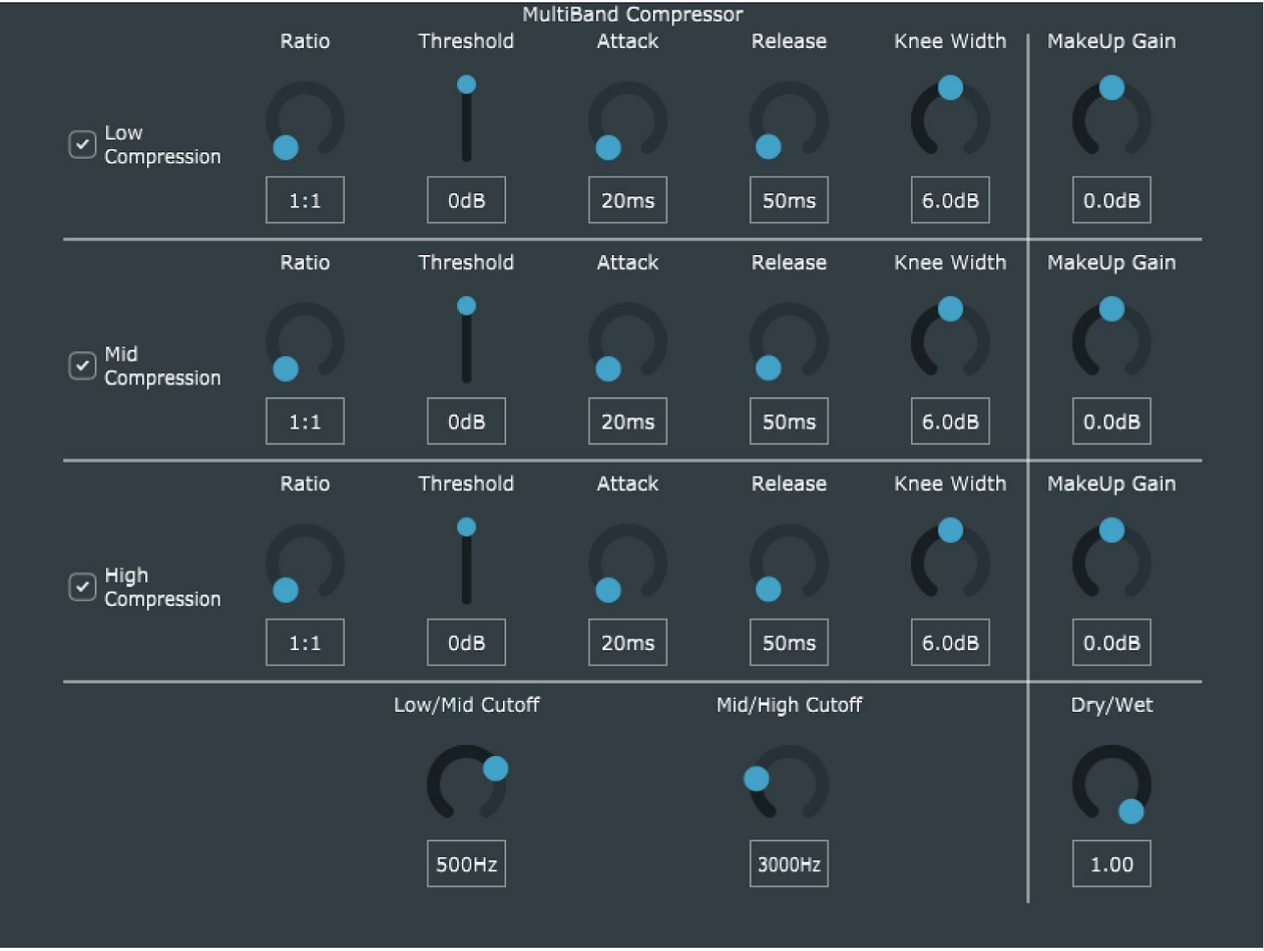Click the High band Attack knob
The image size is (1264, 951).
[627, 563]
